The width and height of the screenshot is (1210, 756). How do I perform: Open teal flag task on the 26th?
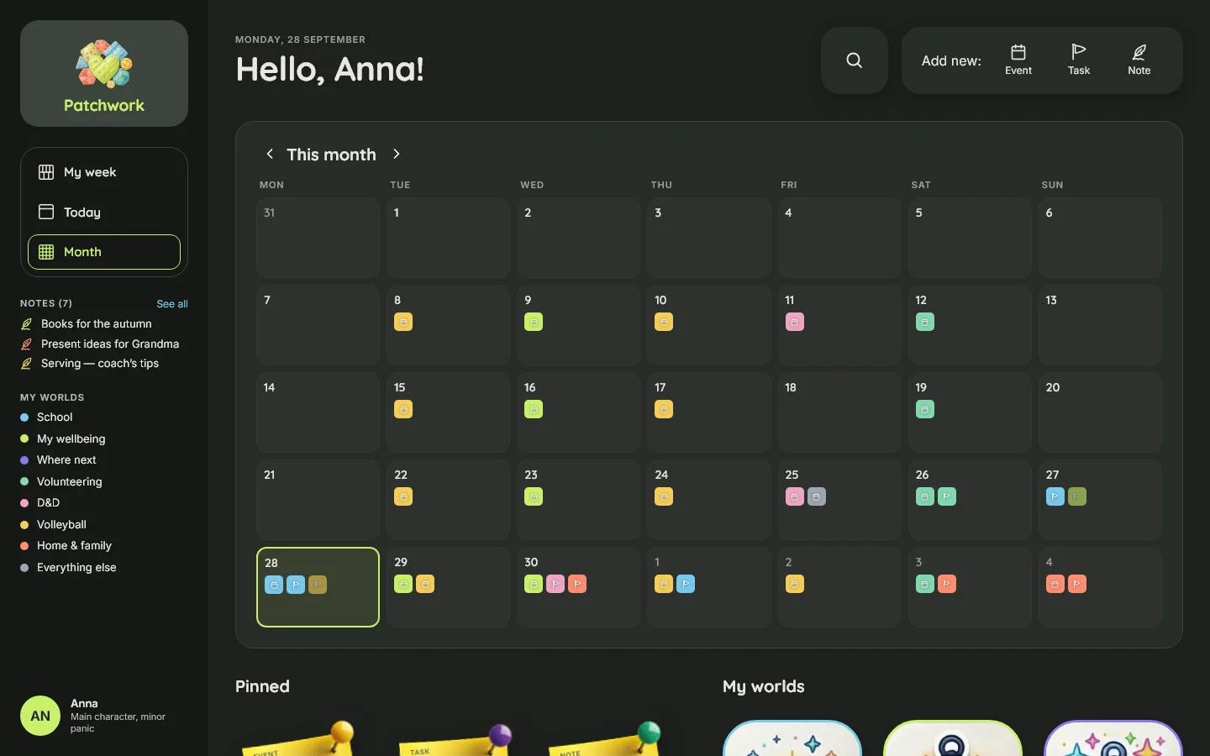coord(947,496)
